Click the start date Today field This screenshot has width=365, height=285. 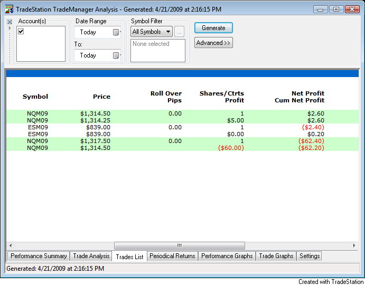97,32
